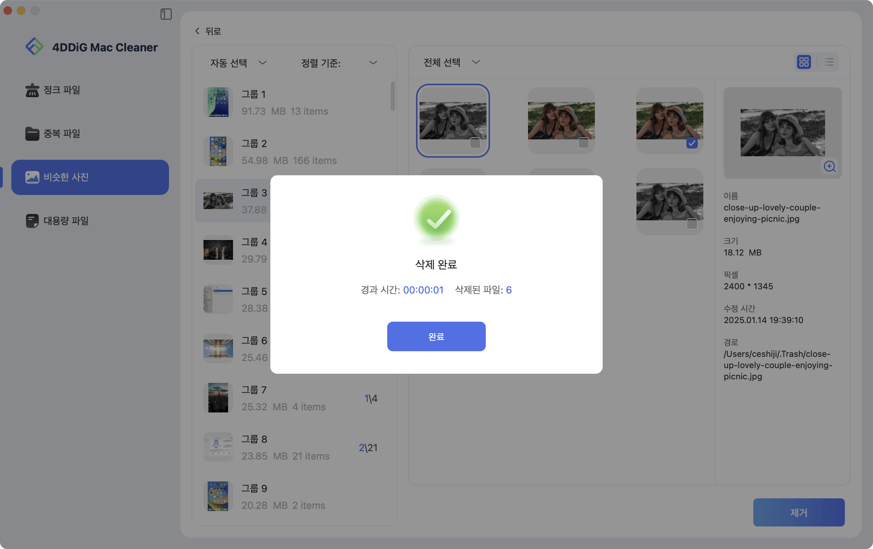Switch to grid view layout
The image size is (873, 549).
coord(804,62)
